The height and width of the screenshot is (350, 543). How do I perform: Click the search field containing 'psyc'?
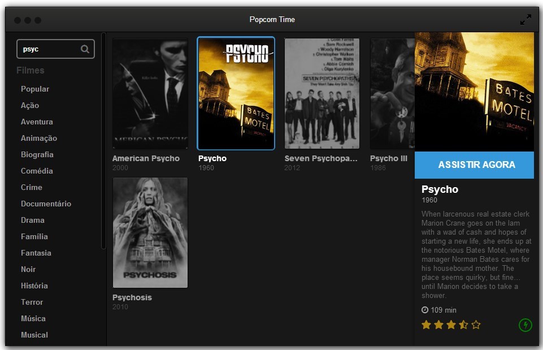pos(55,49)
